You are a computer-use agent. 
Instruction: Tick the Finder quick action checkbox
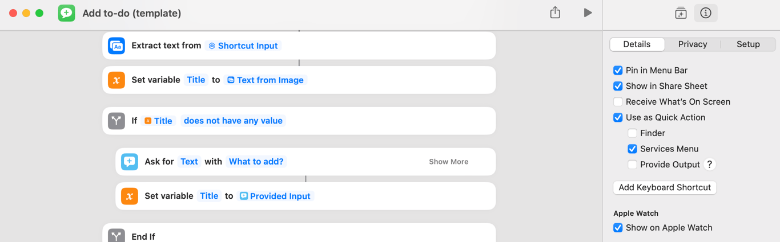(x=632, y=133)
